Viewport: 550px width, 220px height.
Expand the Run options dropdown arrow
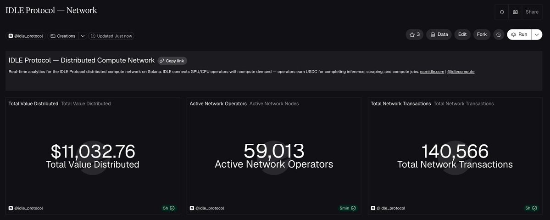537,34
